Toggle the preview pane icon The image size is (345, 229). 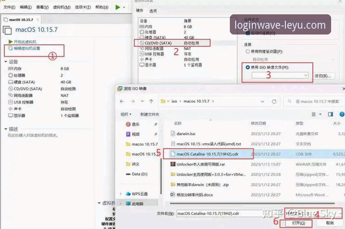pos(330,114)
